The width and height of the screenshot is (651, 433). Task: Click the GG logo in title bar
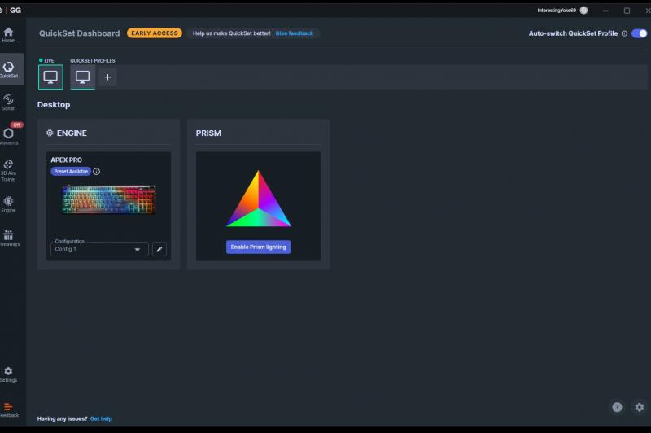(15, 11)
